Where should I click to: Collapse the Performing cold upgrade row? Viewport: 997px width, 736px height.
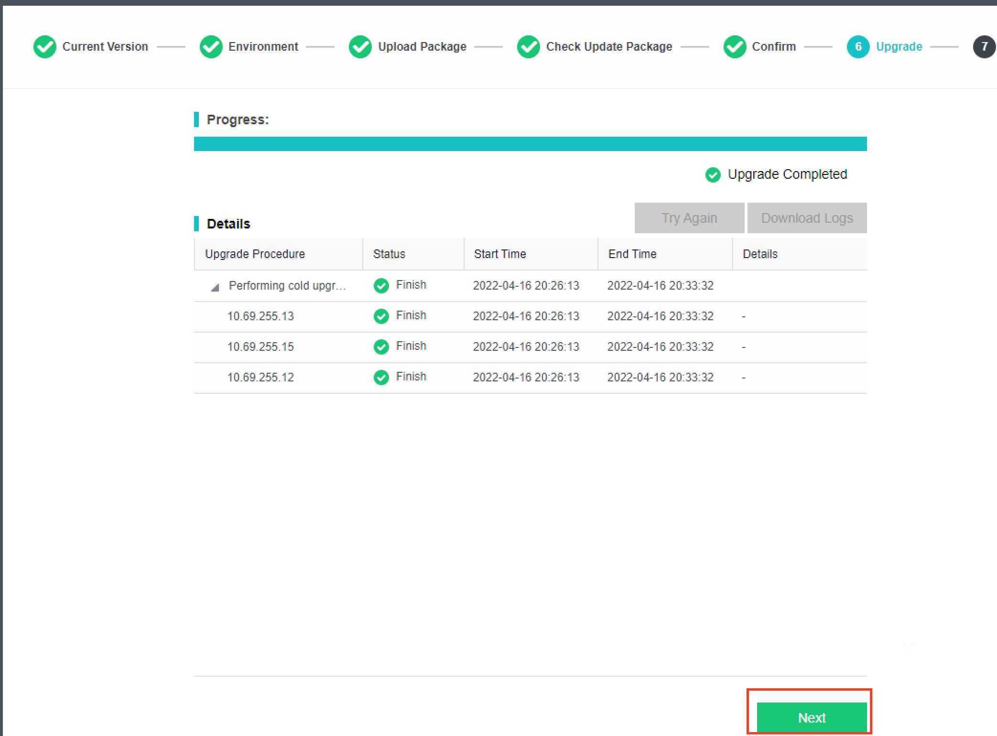[215, 287]
